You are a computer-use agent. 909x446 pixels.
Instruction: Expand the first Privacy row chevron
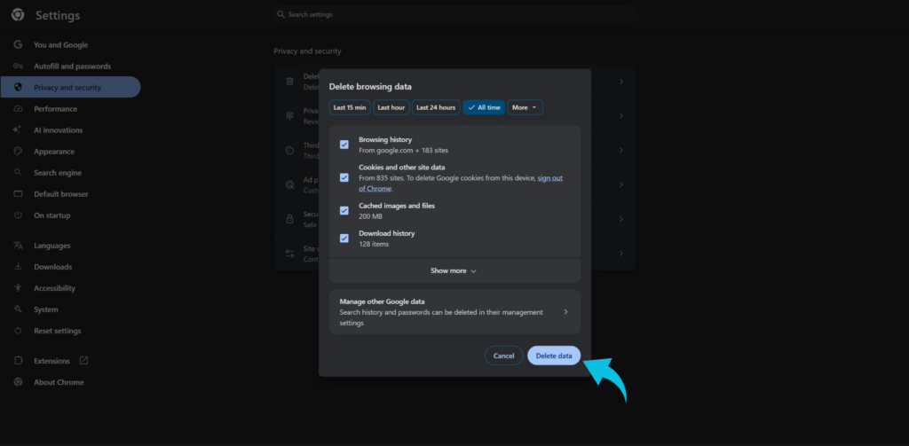pos(620,82)
